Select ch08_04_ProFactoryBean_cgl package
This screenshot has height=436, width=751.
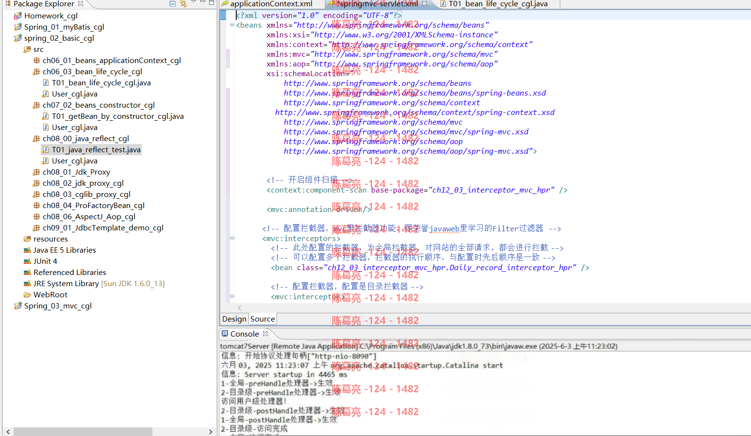coord(94,205)
